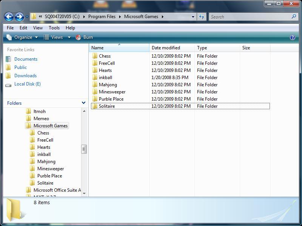Click the Refresh button beside address bar
The image size is (302, 226).
click(202, 17)
